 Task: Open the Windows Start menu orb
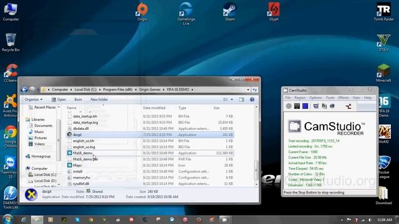click(7, 220)
